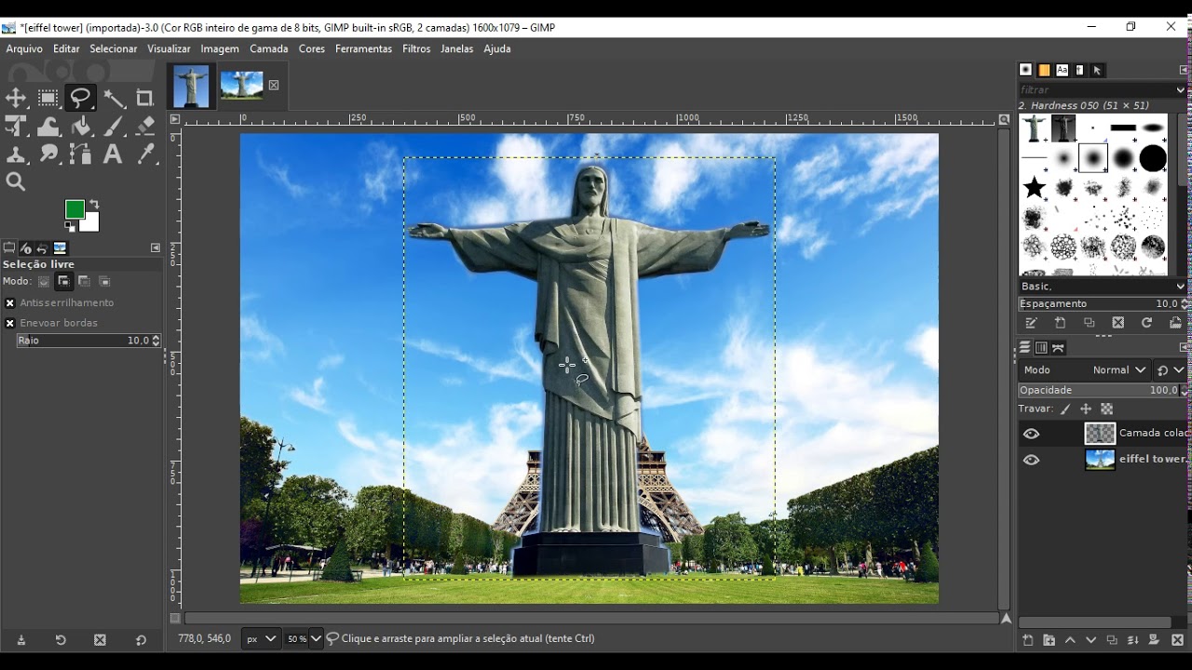Select the Move tool
The image size is (1192, 670).
pyautogui.click(x=16, y=98)
